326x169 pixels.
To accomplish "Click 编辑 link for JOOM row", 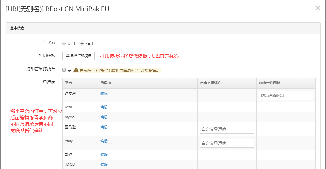I will tap(104, 165).
